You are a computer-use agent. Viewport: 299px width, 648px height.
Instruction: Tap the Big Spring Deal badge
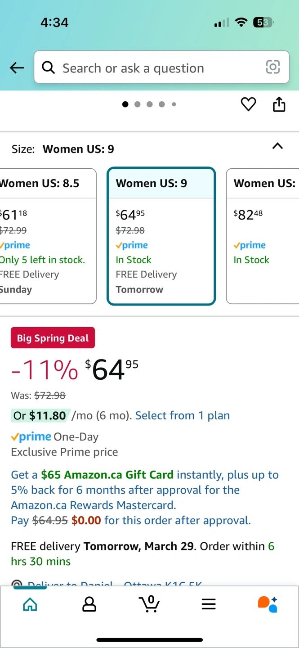(x=53, y=338)
